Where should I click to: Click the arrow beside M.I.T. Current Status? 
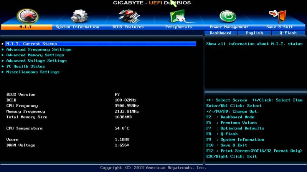coord(3,44)
